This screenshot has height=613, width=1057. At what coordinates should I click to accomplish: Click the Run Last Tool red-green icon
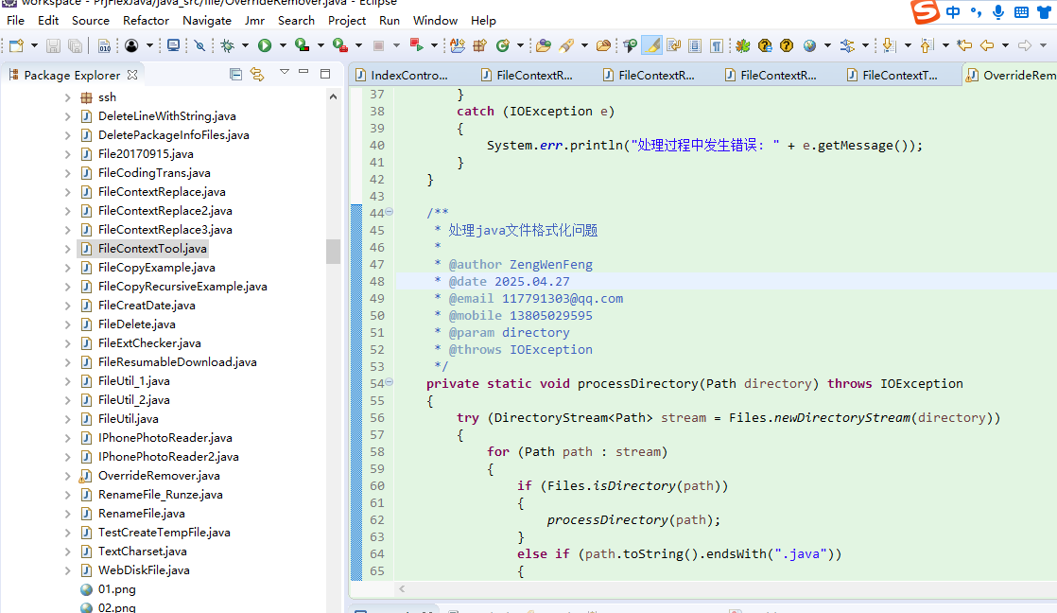click(417, 45)
